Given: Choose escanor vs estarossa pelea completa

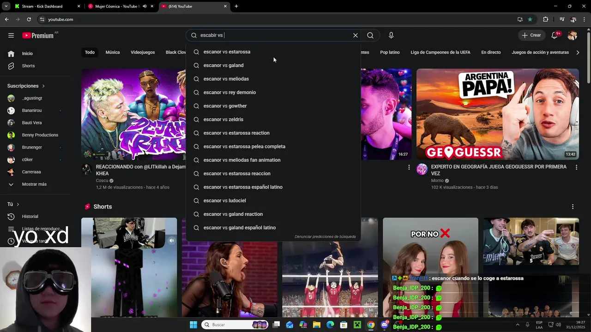Looking at the screenshot, I should 273,147.
